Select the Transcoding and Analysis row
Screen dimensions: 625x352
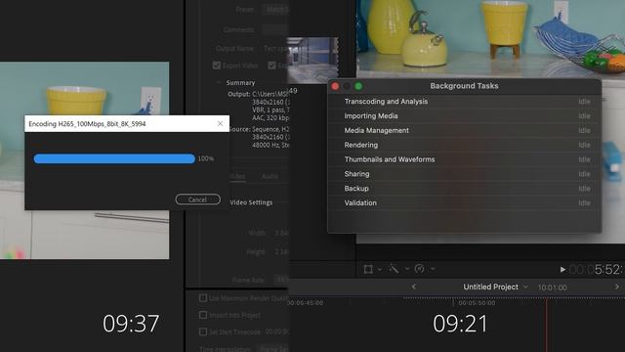point(465,102)
